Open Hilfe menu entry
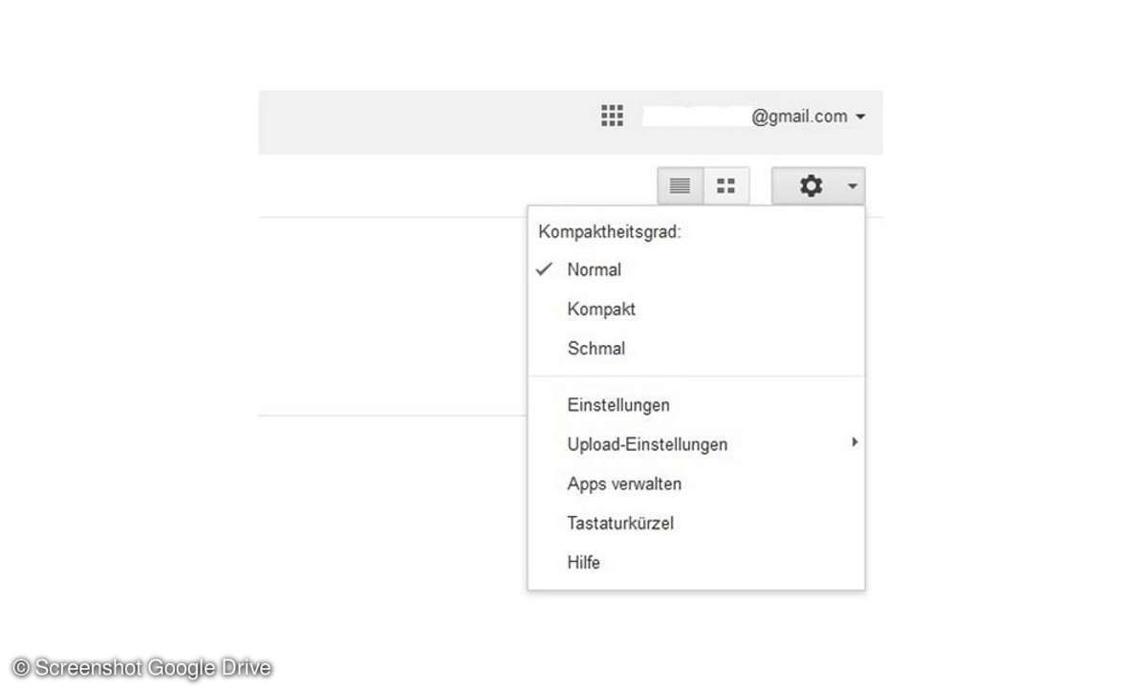The width and height of the screenshot is (1147, 688). [x=696, y=563]
